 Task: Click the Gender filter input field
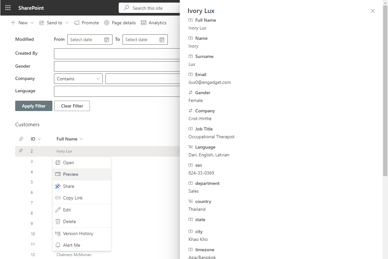click(x=117, y=66)
